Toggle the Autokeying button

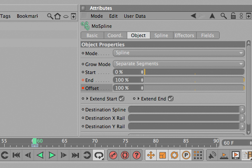125,155
